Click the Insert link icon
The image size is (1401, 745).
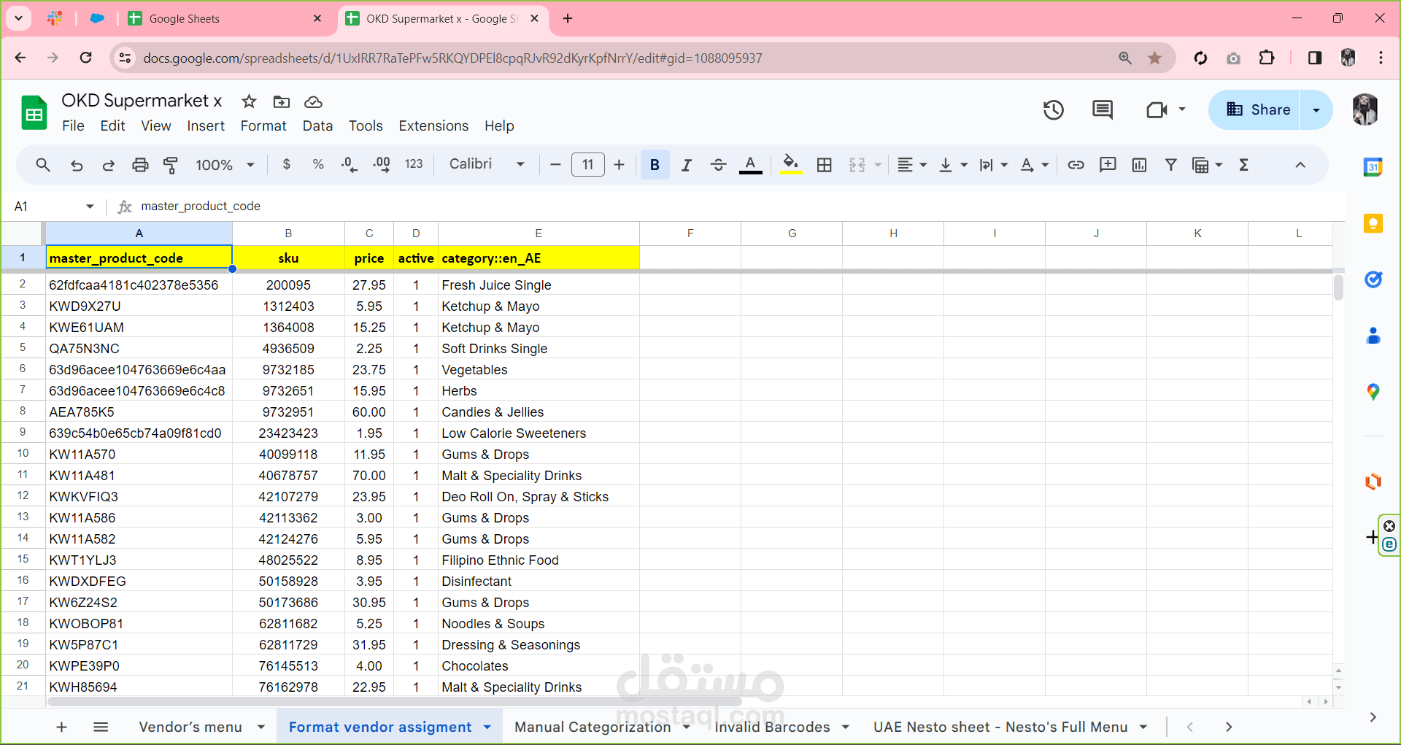[x=1076, y=165]
